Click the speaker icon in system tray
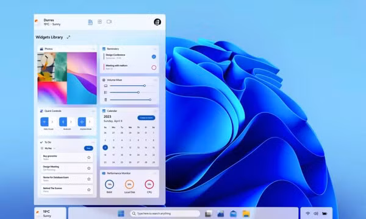 click(316, 214)
